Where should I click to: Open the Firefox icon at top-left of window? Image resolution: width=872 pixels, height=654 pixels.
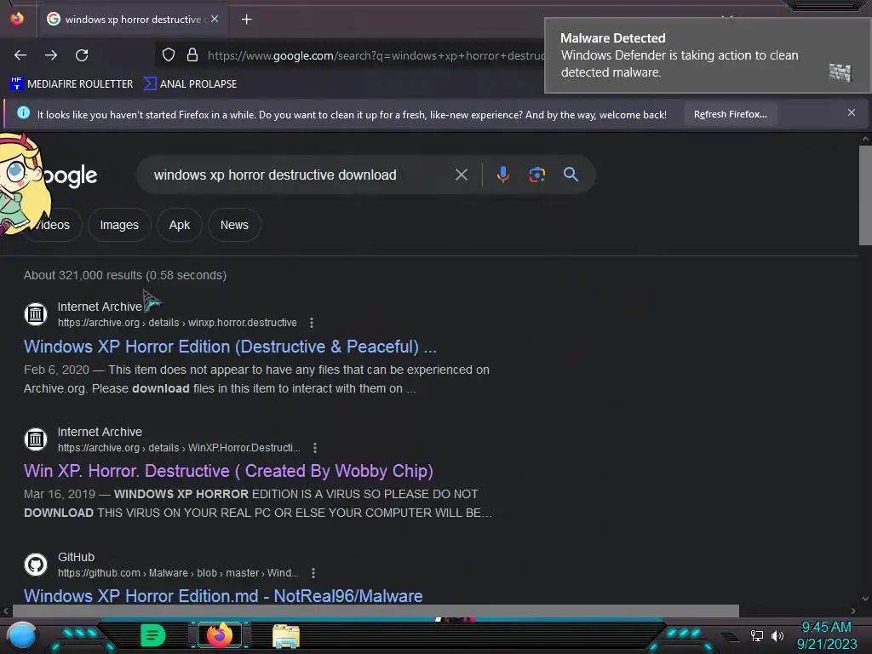tap(17, 19)
